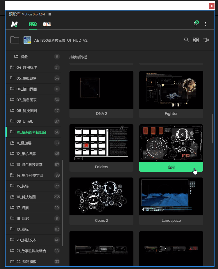This screenshot has height=269, width=218.
Task: Click the Motion Bro M logo
Action: pos(14,24)
